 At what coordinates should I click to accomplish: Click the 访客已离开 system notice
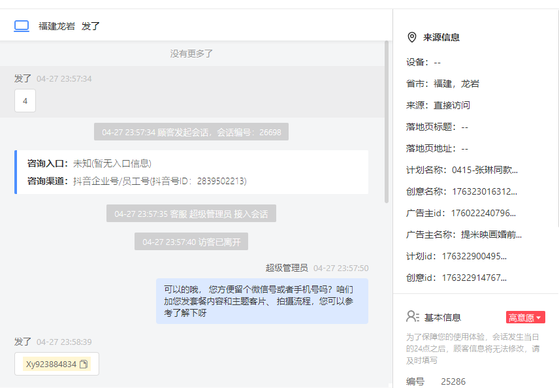click(191, 242)
